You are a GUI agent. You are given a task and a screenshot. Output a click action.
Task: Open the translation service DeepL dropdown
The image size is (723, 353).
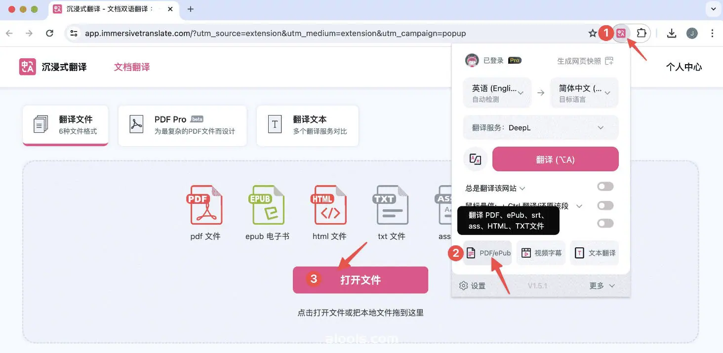540,127
